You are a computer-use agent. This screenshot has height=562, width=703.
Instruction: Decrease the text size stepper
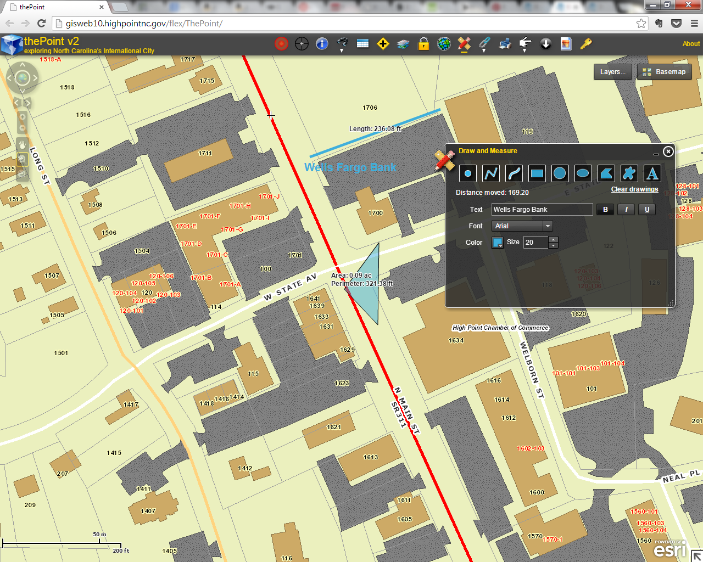tap(554, 245)
